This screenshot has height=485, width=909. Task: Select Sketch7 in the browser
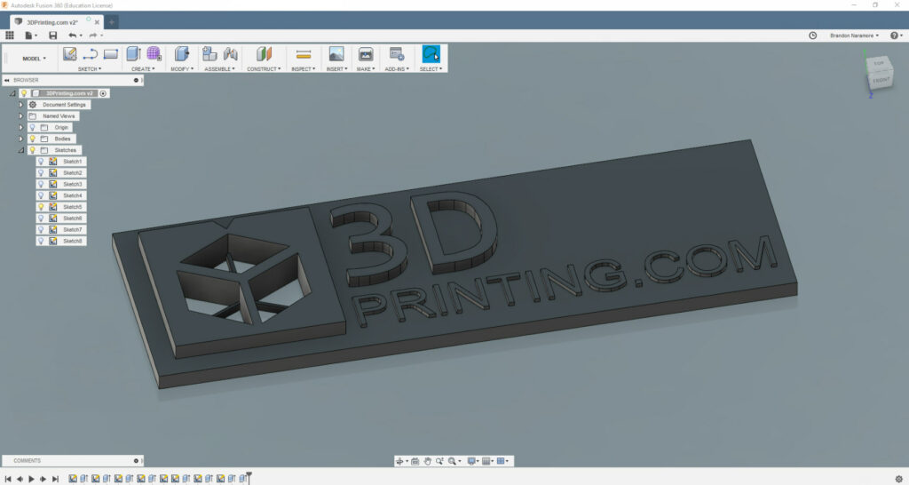[x=73, y=230]
